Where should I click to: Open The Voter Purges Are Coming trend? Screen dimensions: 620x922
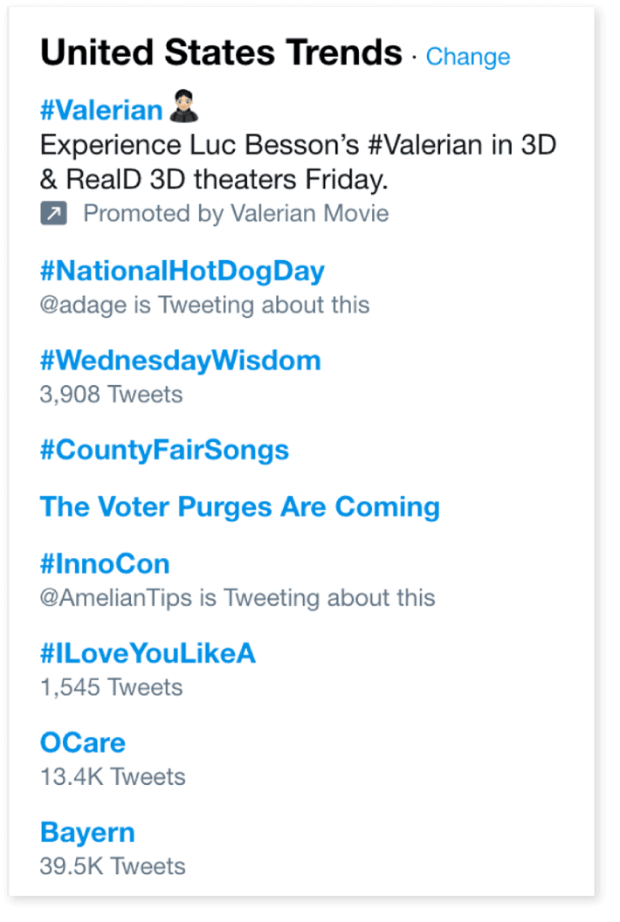[240, 506]
